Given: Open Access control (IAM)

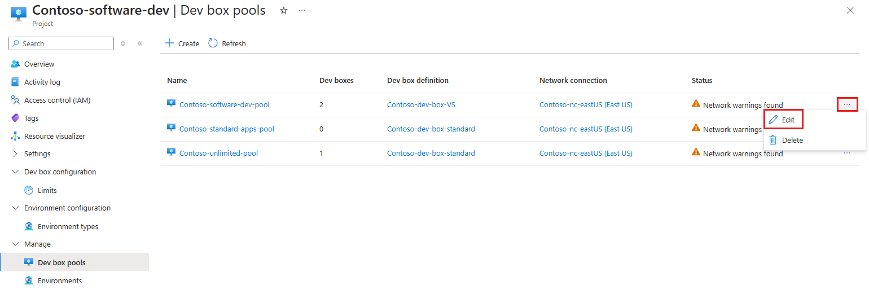Looking at the screenshot, I should [x=58, y=100].
